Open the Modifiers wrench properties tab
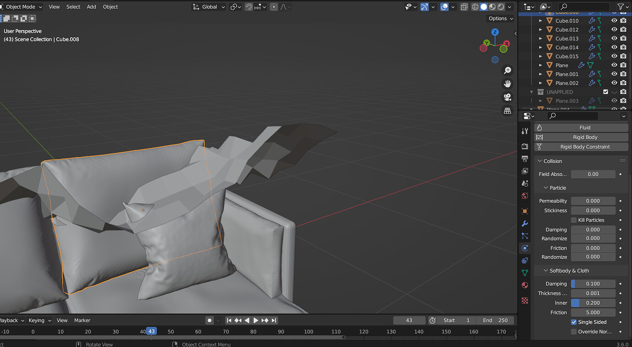632x347 pixels. pyautogui.click(x=525, y=223)
